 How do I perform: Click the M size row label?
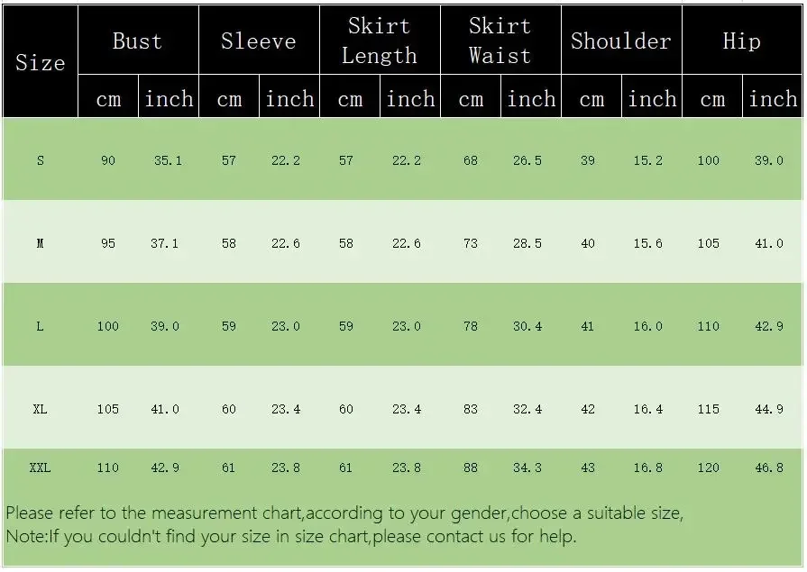(41, 243)
